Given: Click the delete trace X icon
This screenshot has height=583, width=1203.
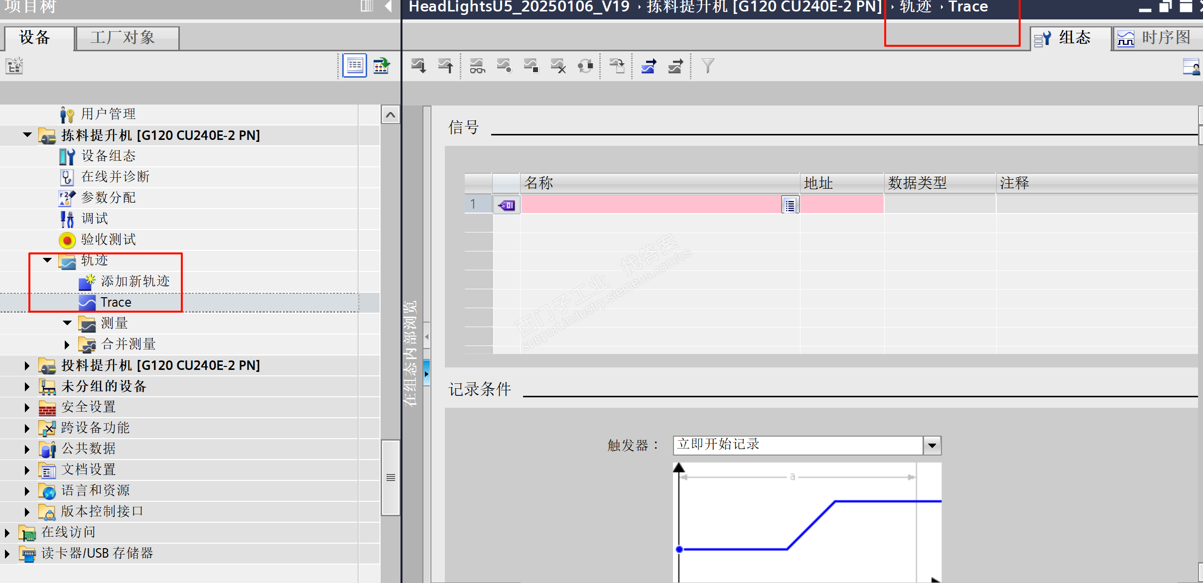Looking at the screenshot, I should click(558, 66).
